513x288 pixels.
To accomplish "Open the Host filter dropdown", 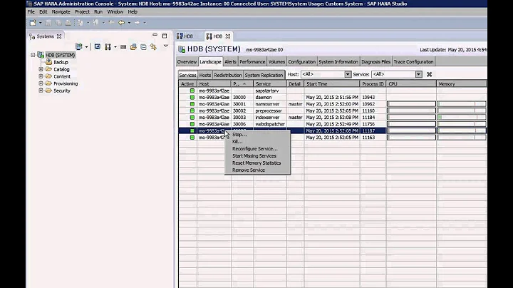I will [348, 75].
